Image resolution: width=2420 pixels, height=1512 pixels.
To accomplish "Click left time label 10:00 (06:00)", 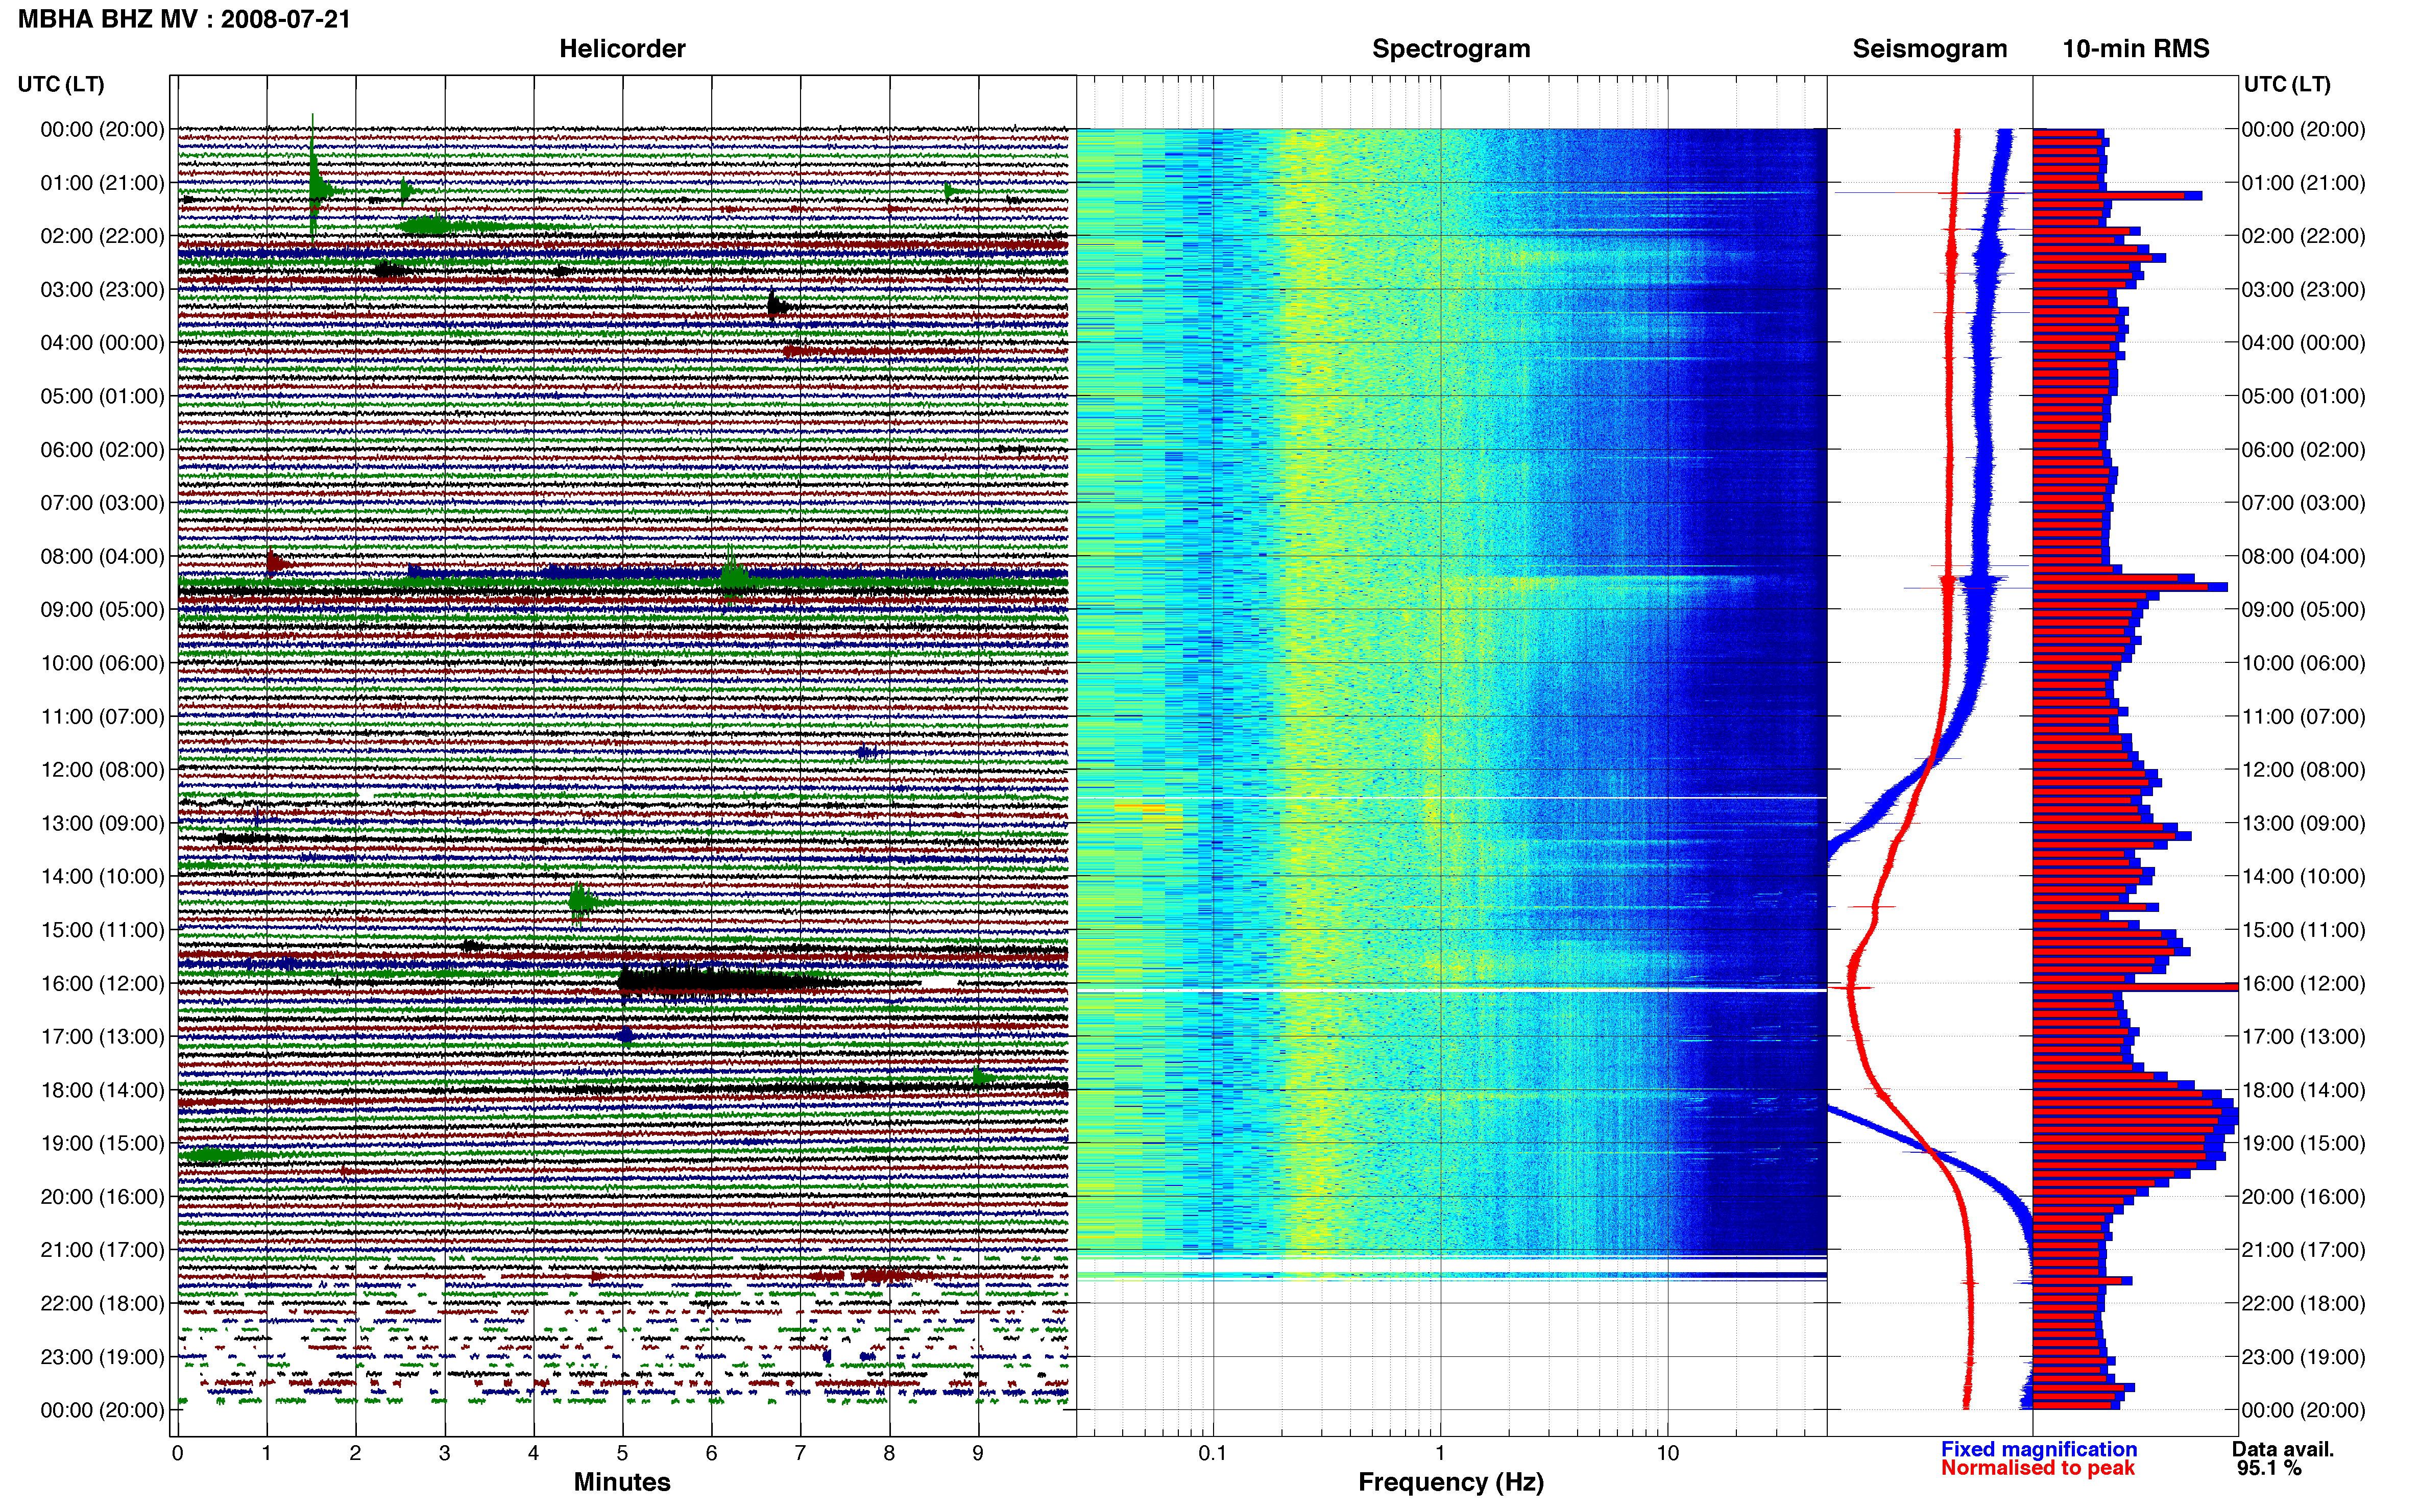I will coord(102,663).
